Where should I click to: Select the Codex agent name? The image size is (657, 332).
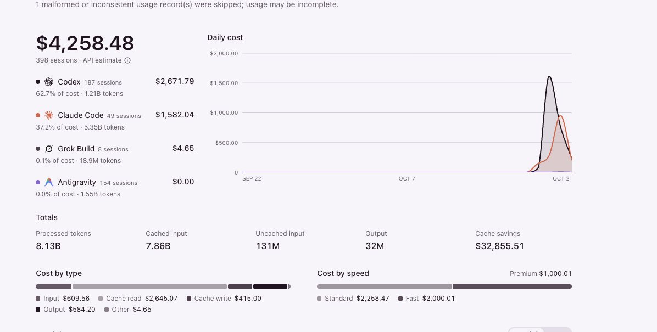coord(69,82)
